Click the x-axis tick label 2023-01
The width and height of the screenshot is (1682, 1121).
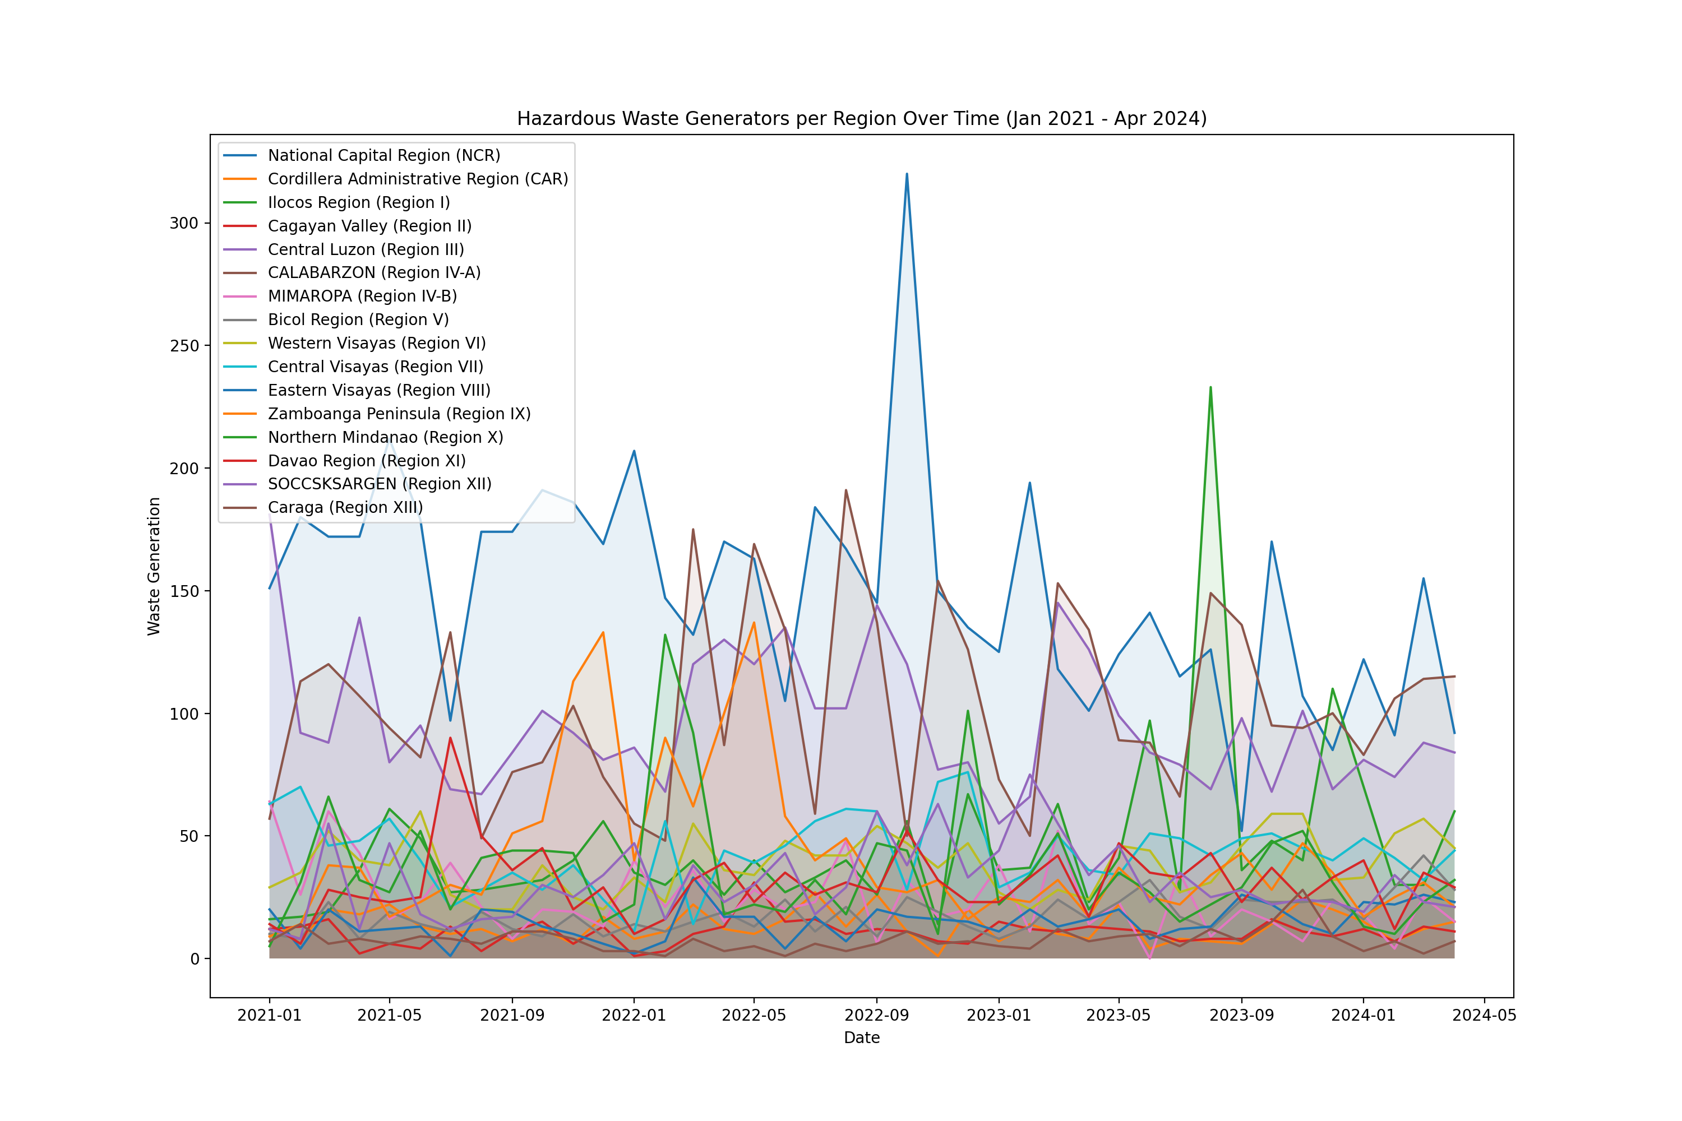point(999,1015)
